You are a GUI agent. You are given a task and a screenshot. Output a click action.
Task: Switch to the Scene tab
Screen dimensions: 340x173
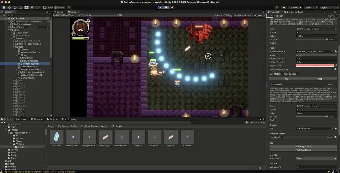(58, 12)
